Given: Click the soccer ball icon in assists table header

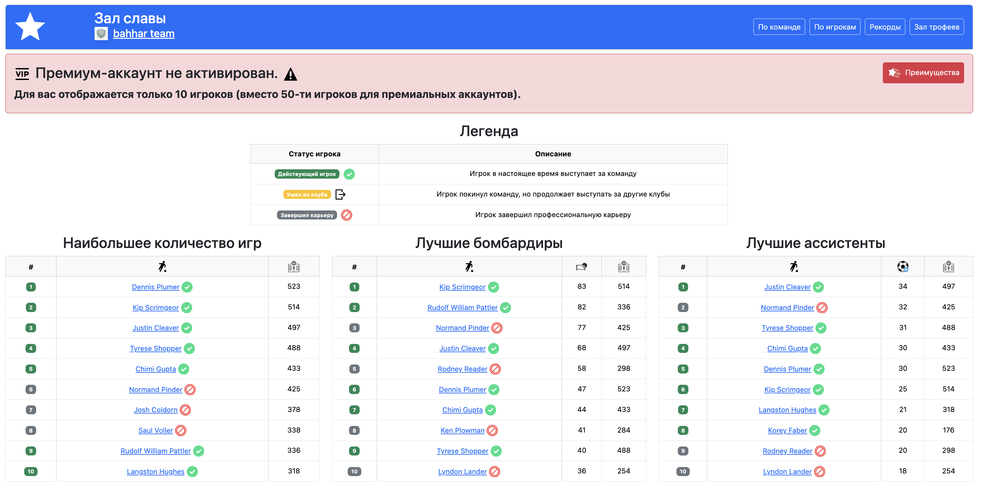Looking at the screenshot, I should coord(902,266).
